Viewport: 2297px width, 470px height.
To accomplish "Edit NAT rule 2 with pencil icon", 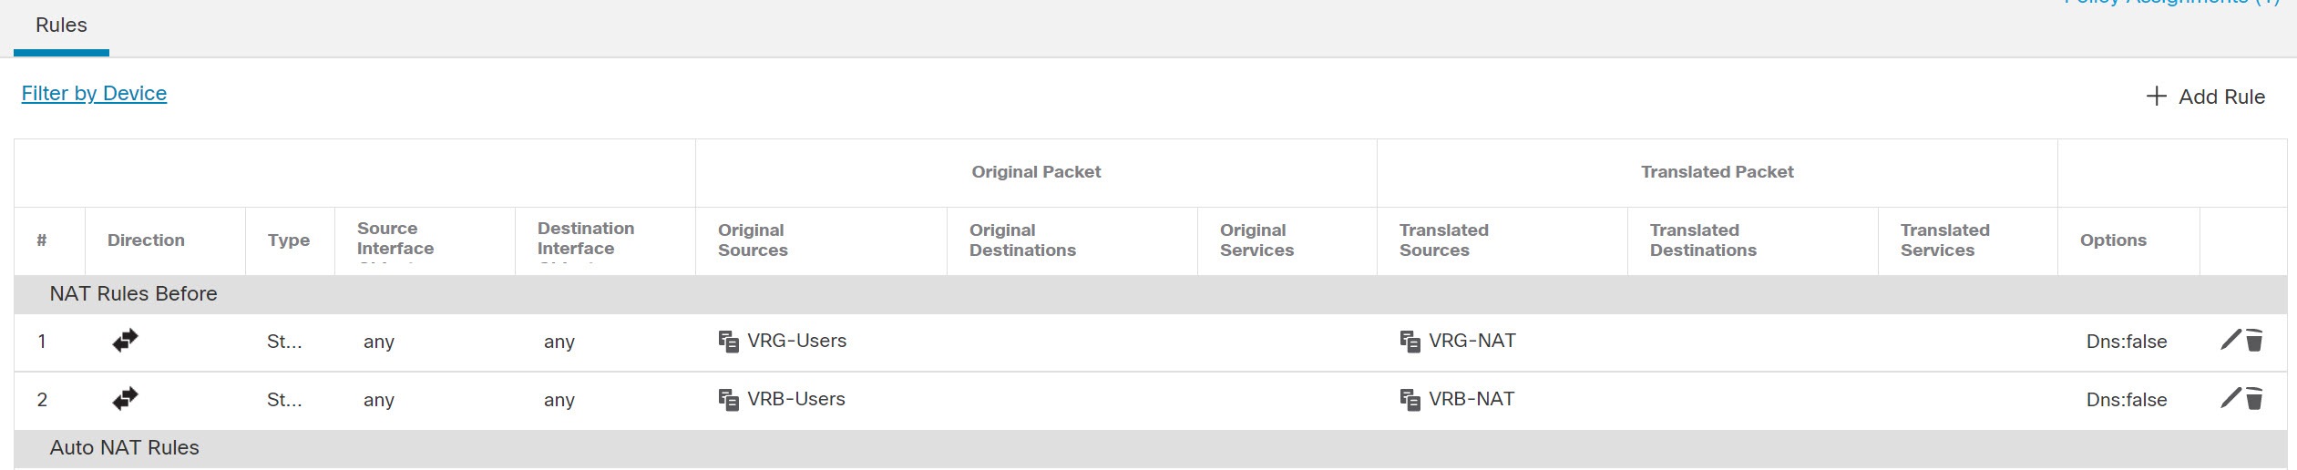I will click(x=2230, y=399).
